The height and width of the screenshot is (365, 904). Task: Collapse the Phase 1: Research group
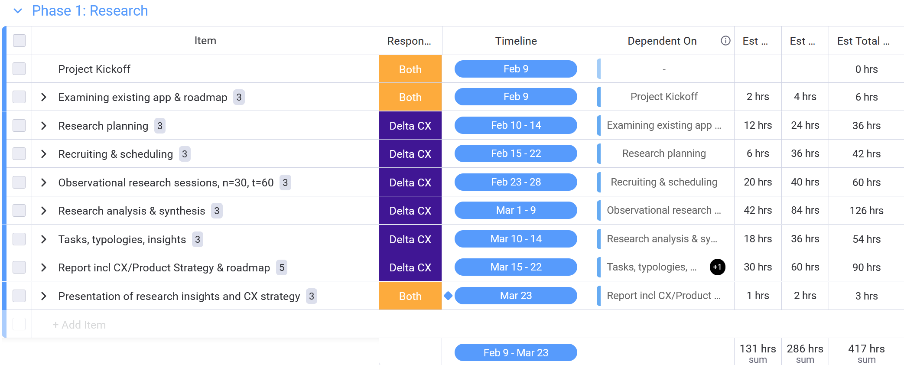coord(18,11)
